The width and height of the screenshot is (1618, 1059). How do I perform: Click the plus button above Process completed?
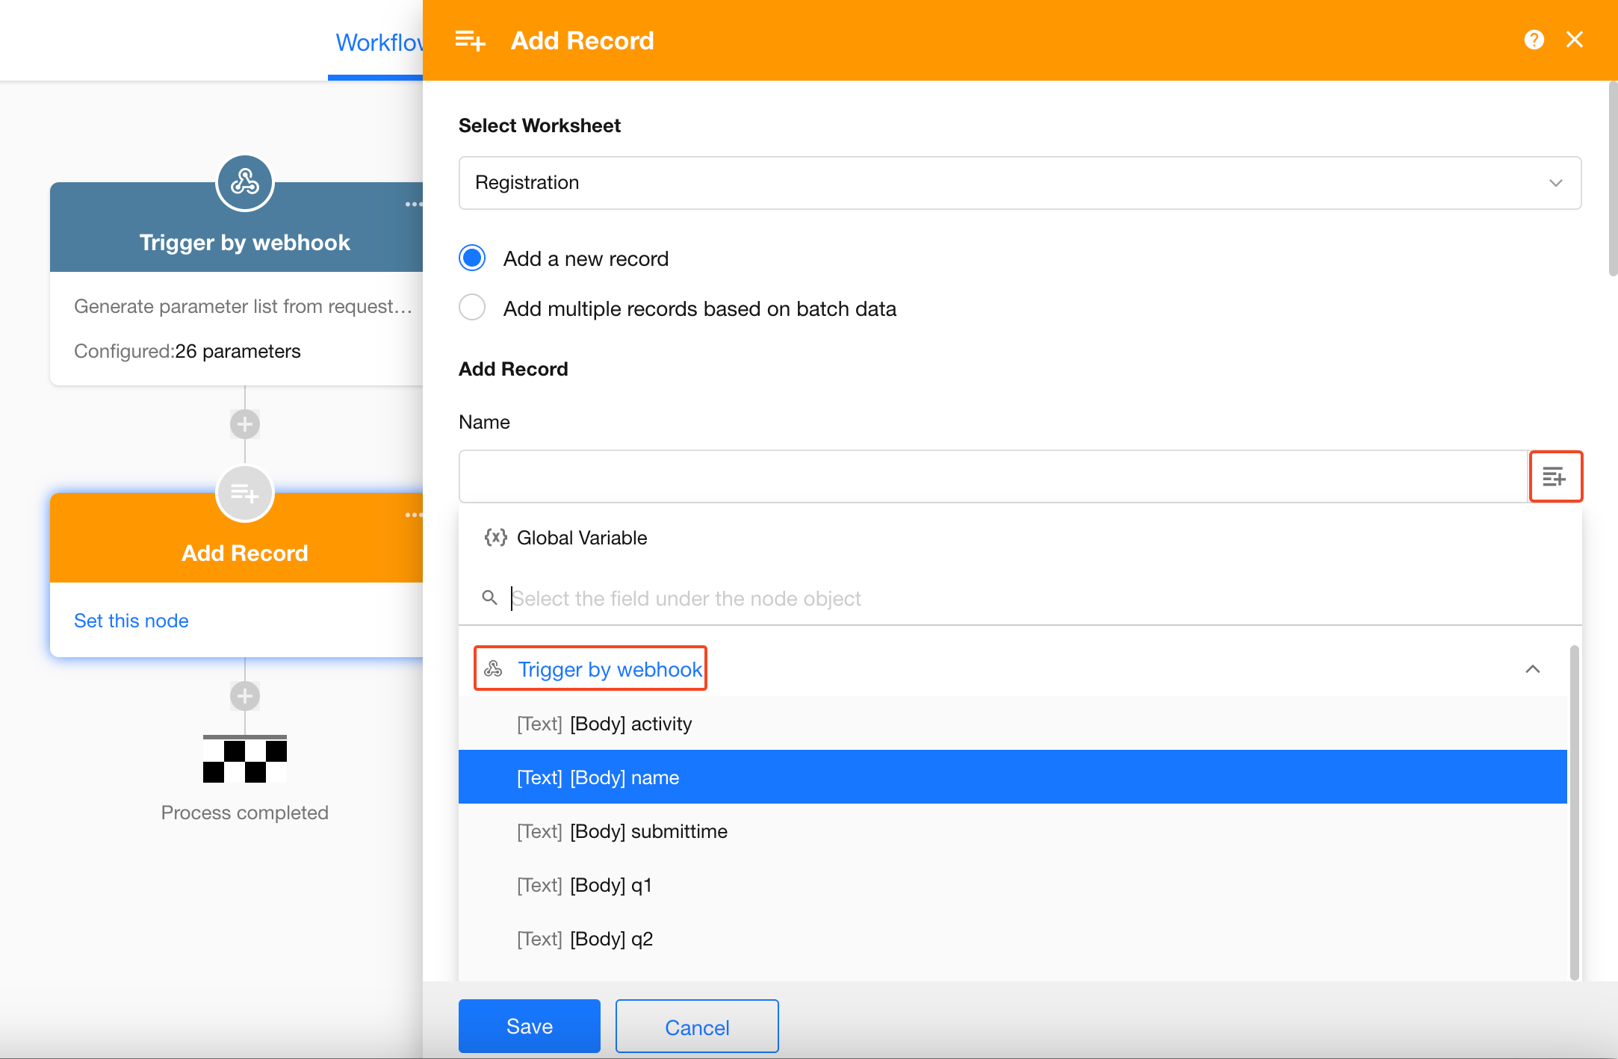click(x=244, y=696)
